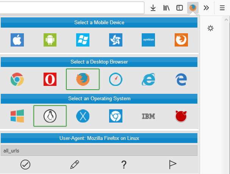Select the Symbian mobile device
Image resolution: width=230 pixels, height=174 pixels.
point(148,40)
